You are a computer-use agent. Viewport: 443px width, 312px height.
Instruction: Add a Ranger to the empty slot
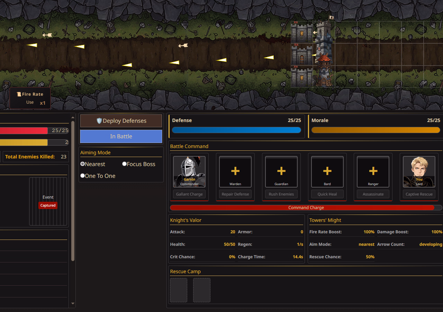tap(373, 171)
